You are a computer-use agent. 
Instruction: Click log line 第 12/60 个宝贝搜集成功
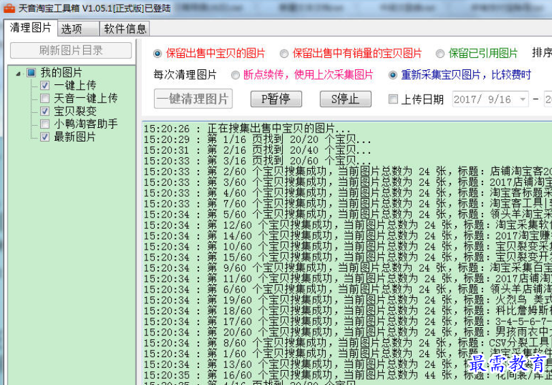click(348, 225)
